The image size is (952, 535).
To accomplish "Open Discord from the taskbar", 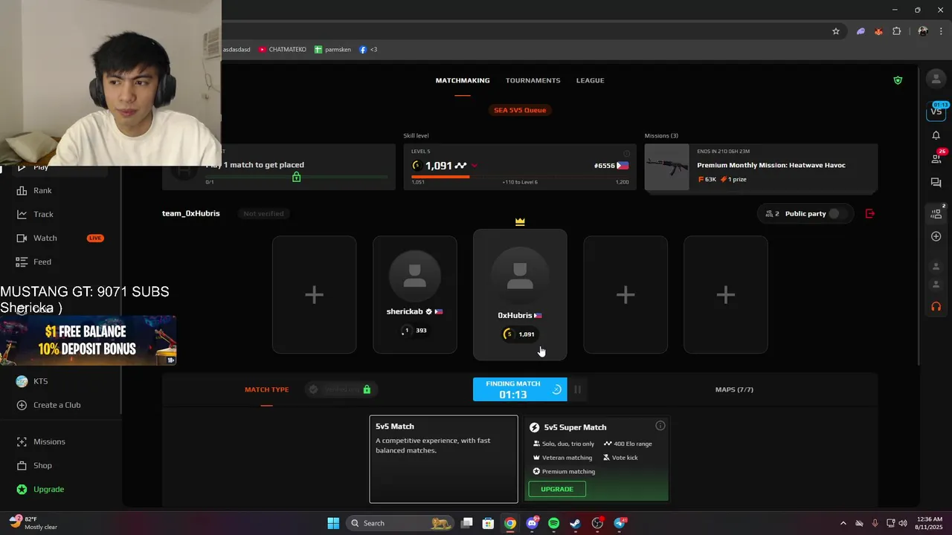I will 532,523.
